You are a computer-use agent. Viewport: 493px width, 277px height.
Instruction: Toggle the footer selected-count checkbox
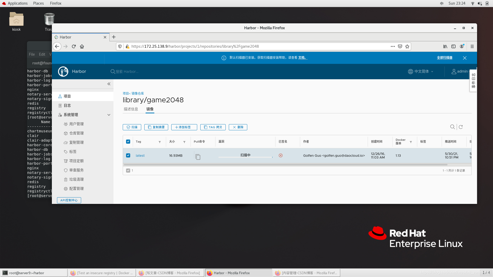(x=128, y=171)
